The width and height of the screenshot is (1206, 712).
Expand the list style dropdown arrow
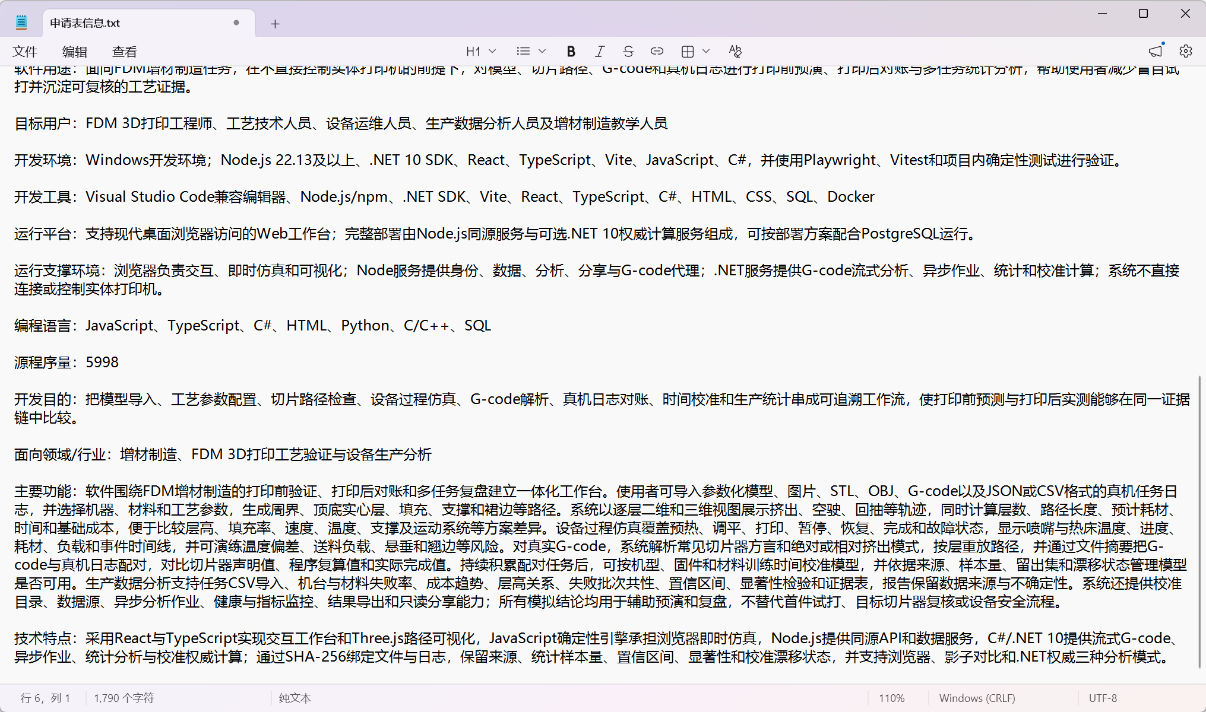coord(542,52)
